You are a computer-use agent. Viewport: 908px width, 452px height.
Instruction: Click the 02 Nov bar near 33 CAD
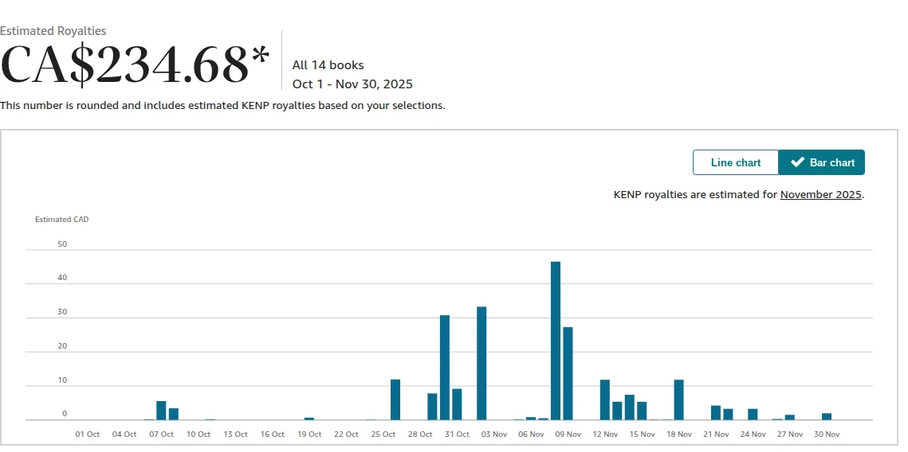(482, 363)
